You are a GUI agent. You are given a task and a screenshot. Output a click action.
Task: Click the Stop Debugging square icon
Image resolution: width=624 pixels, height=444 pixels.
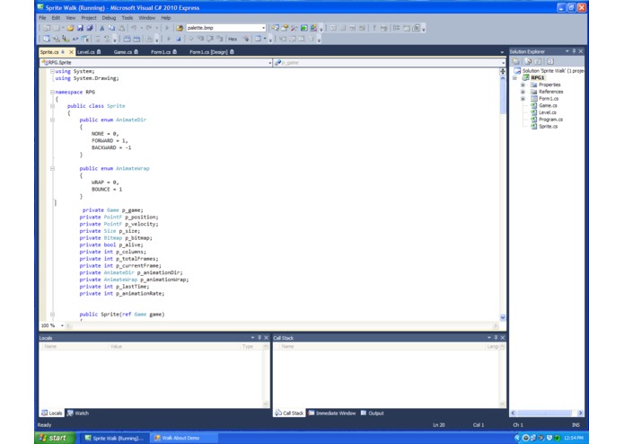click(179, 39)
